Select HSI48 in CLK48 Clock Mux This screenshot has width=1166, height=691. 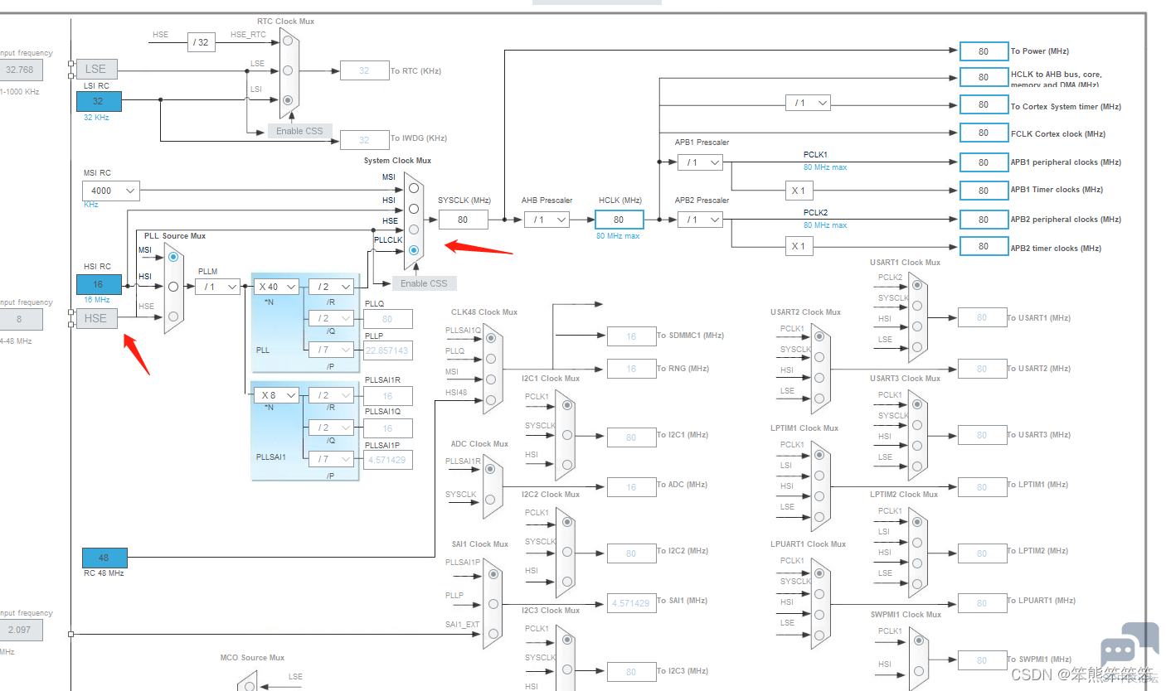[x=491, y=399]
